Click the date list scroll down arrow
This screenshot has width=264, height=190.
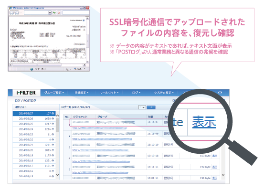pos(57,175)
